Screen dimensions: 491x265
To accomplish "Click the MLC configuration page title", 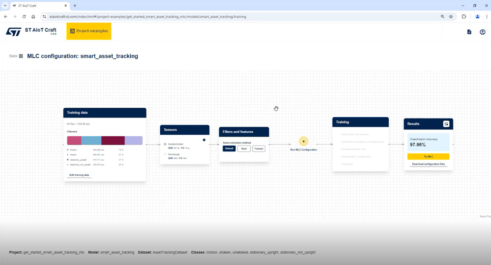I will 83,56.
